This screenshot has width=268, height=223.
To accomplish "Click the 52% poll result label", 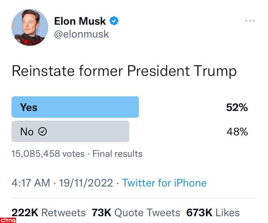I will coord(237,107).
